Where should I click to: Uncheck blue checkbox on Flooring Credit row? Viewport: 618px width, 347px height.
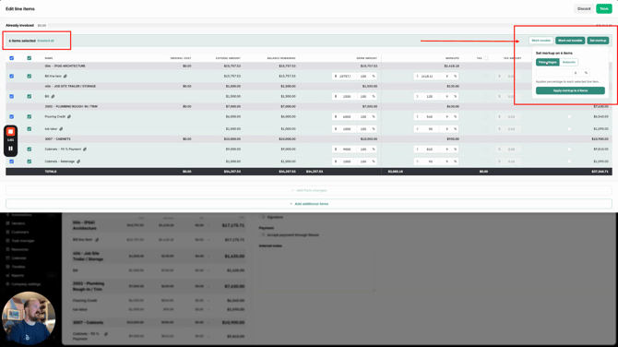(11, 116)
